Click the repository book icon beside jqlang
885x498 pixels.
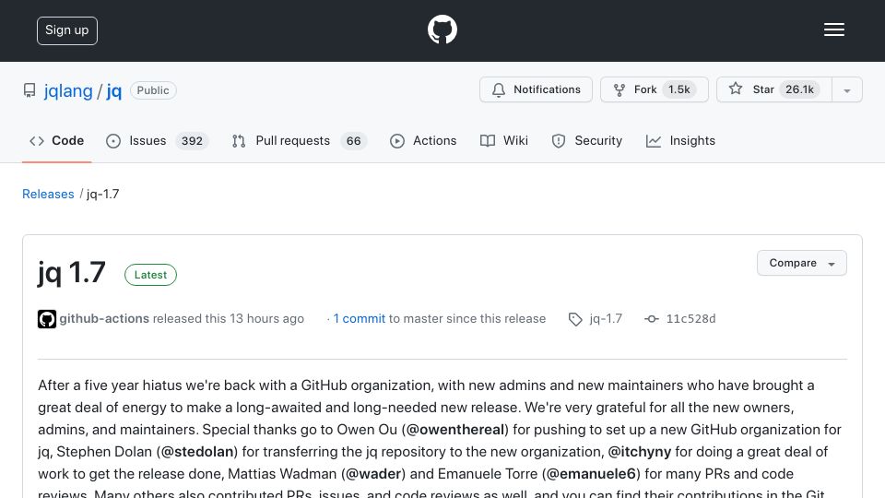[29, 90]
